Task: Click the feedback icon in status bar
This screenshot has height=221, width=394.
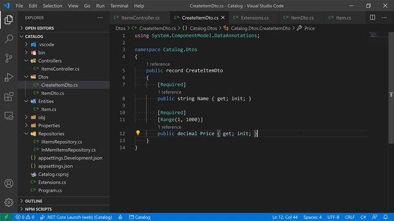Action: [374, 217]
